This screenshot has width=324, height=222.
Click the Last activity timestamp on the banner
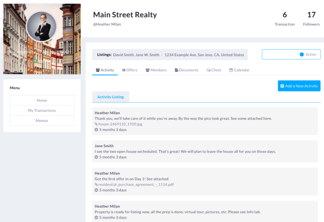pos(42,52)
